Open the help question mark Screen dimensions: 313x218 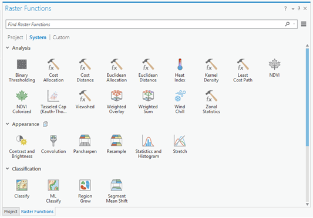tap(285, 9)
